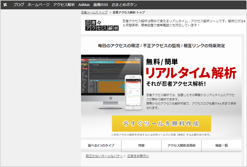Viewport: 247px width, 167px height.
Task: Switch to the アクセス解析活用術 tab
Action: pos(182,146)
